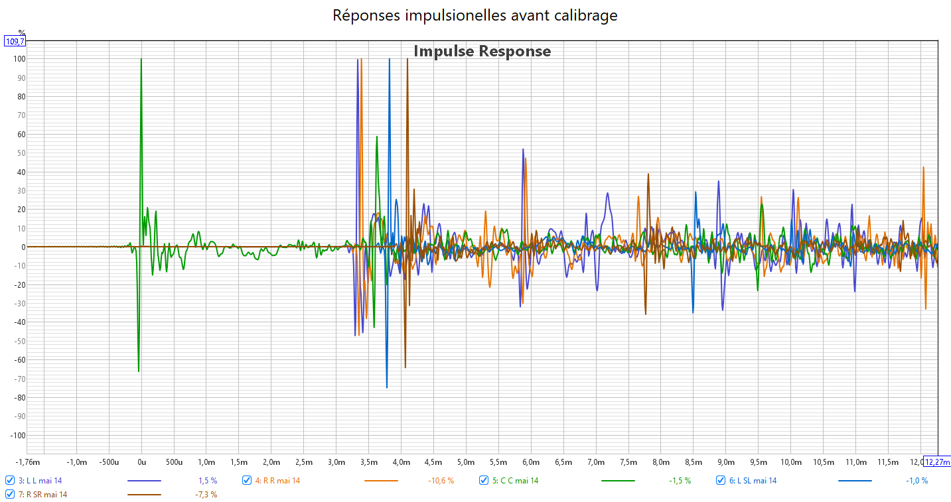Uncheck the L L mai 14 trace checkbox

click(x=10, y=481)
